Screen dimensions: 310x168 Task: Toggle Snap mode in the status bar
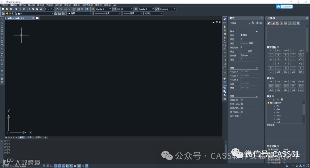point(44,166)
